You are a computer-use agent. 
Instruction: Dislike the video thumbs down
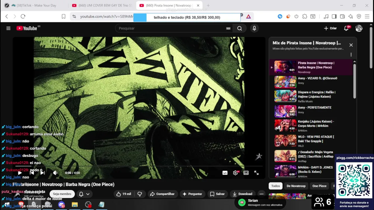[x=140, y=194]
